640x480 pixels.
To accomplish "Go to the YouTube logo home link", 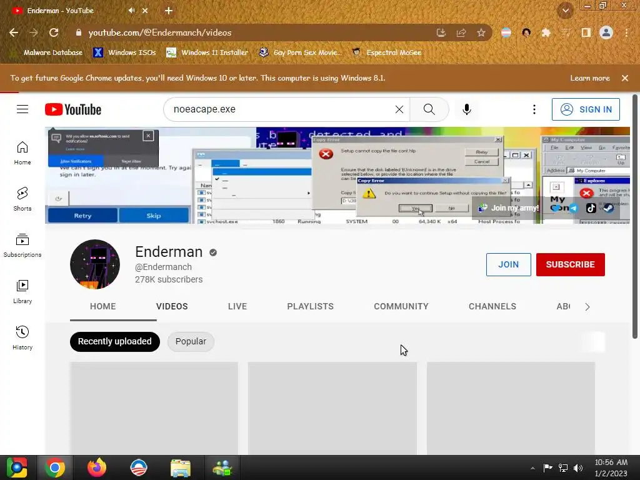I will click(x=73, y=109).
